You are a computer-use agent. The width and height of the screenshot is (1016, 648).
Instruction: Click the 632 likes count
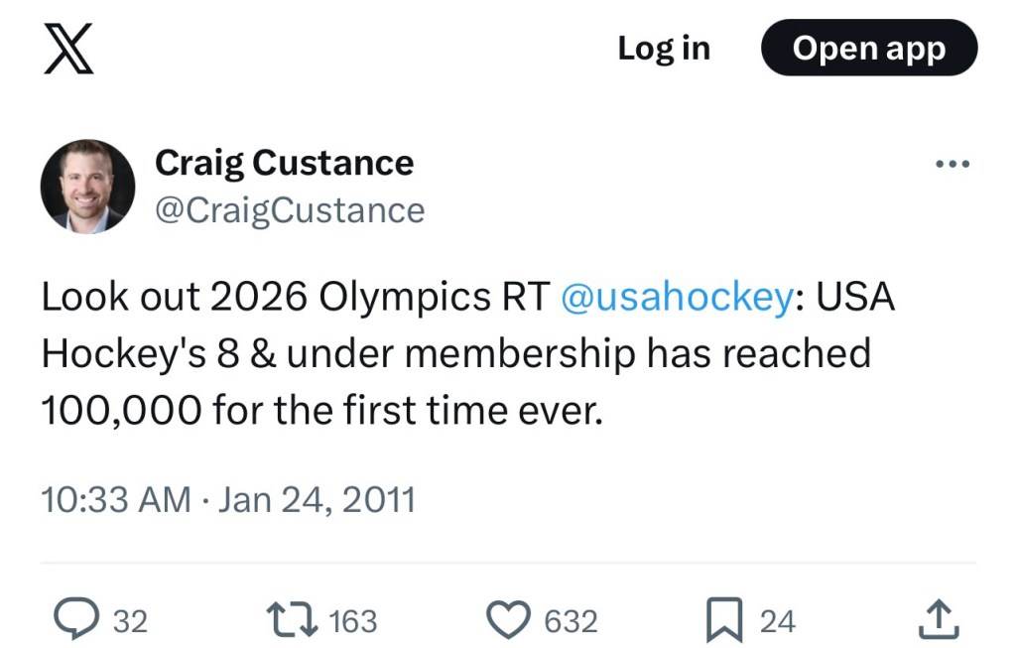click(x=571, y=621)
